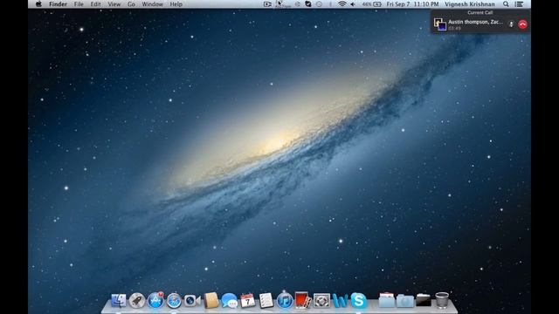Screen dimensions: 559x314
Task: Open the Apple menu
Action: pyautogui.click(x=38, y=4)
